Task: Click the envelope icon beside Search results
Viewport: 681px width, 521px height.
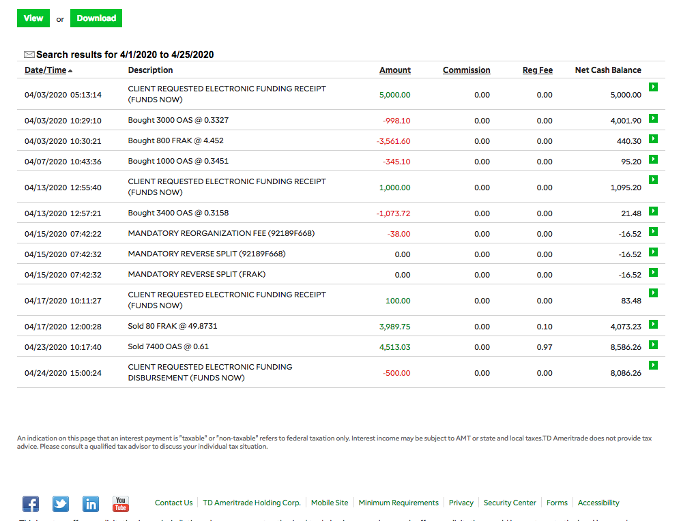Action: click(29, 55)
